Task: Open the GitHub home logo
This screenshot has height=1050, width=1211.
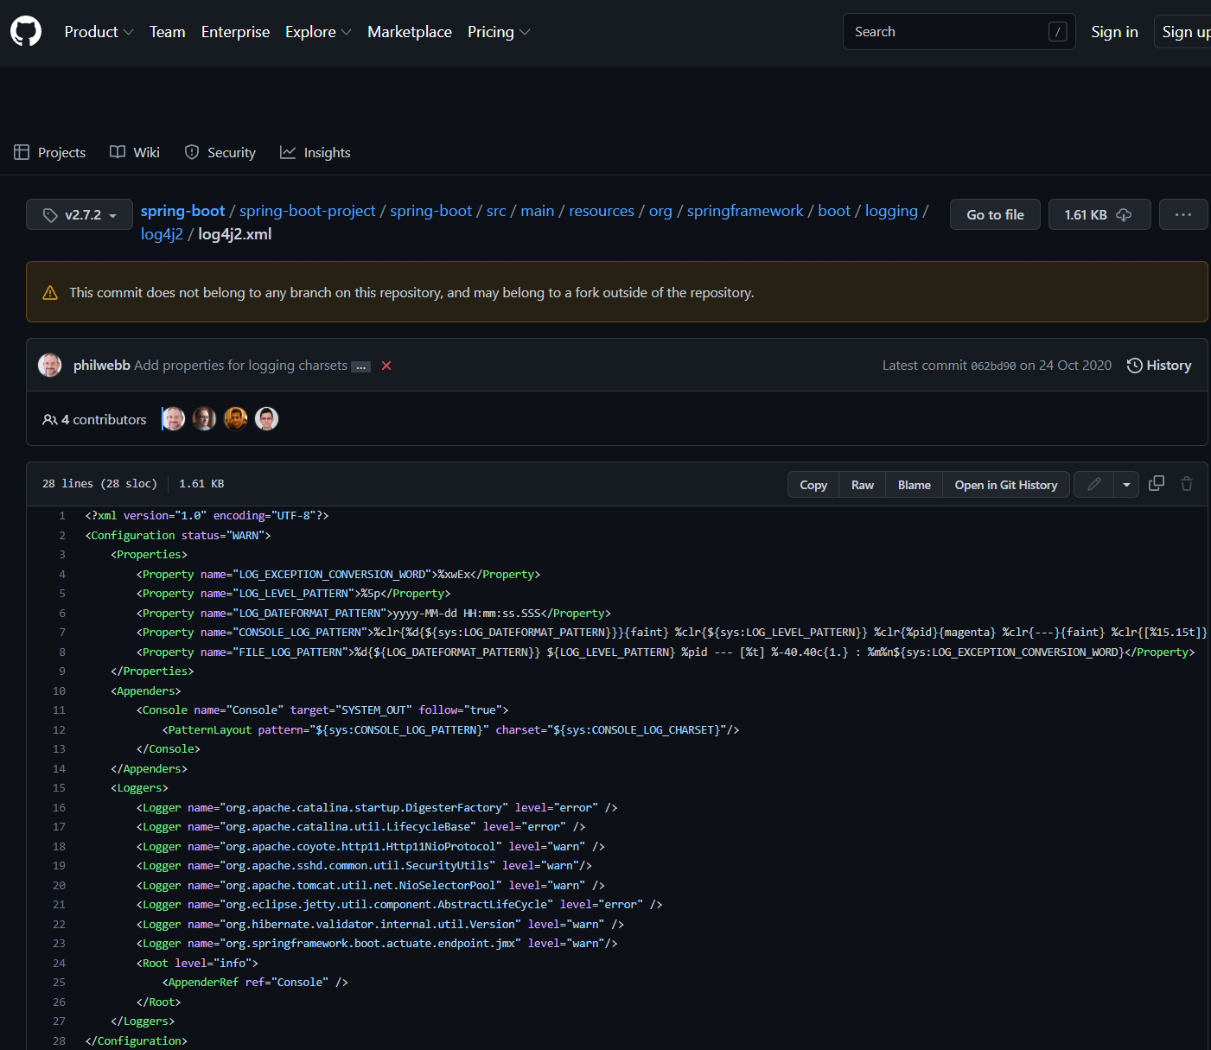Action: click(26, 32)
